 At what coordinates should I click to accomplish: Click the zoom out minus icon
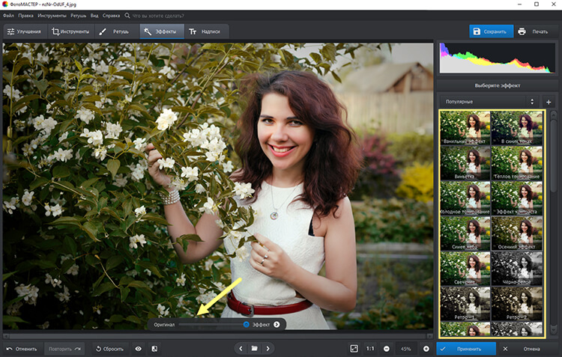click(387, 349)
